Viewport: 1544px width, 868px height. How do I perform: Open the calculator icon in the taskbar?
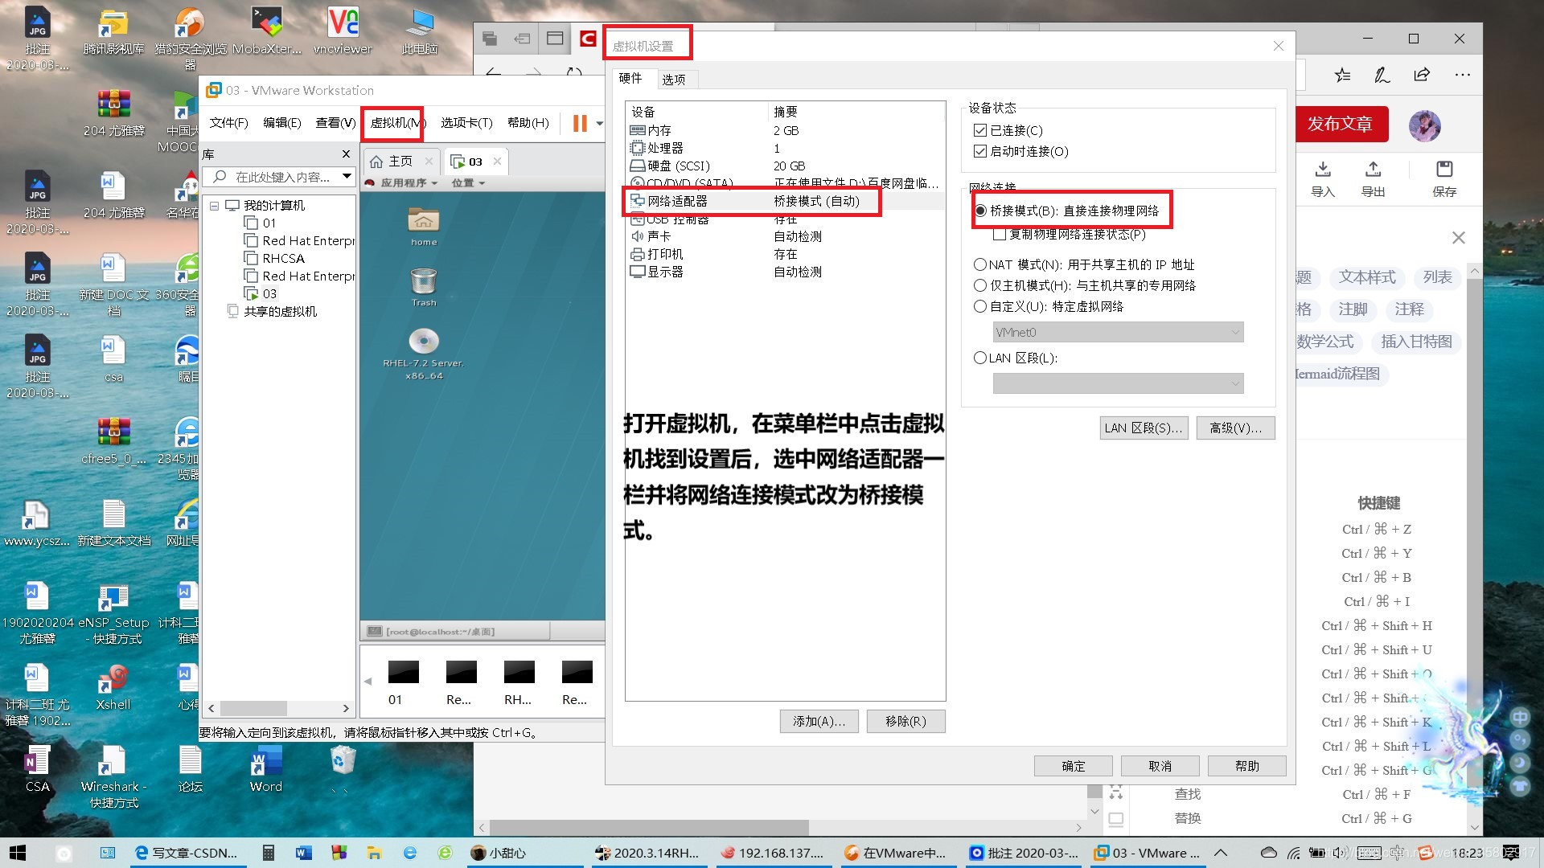(269, 853)
